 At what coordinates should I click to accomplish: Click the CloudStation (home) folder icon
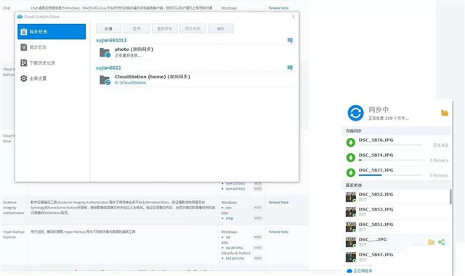[105, 81]
